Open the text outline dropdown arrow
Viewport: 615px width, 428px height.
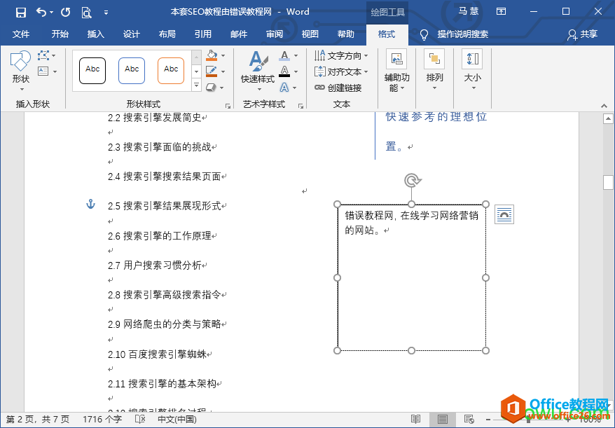[x=296, y=71]
